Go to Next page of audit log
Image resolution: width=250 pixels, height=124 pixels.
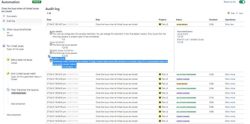coord(241,13)
